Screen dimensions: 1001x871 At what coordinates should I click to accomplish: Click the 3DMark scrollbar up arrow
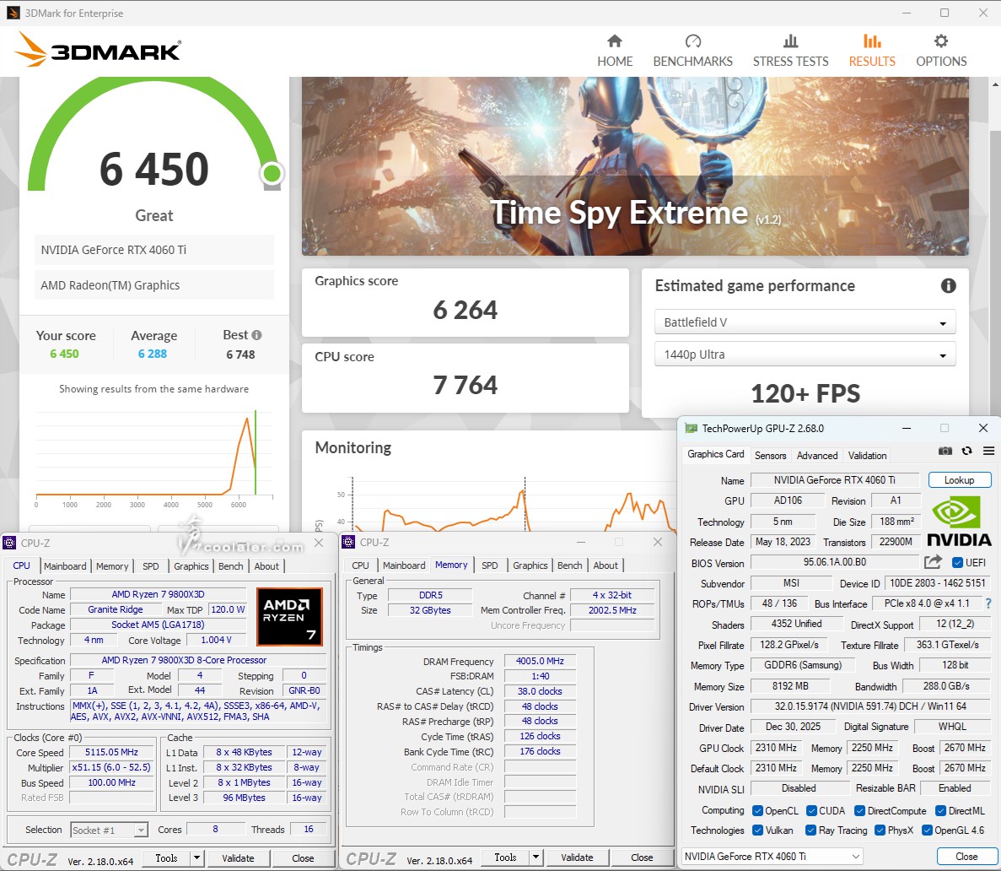pos(995,84)
